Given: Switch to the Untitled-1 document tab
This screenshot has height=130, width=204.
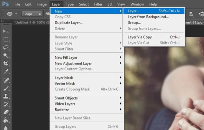Looking at the screenshot, I should tap(32, 23).
